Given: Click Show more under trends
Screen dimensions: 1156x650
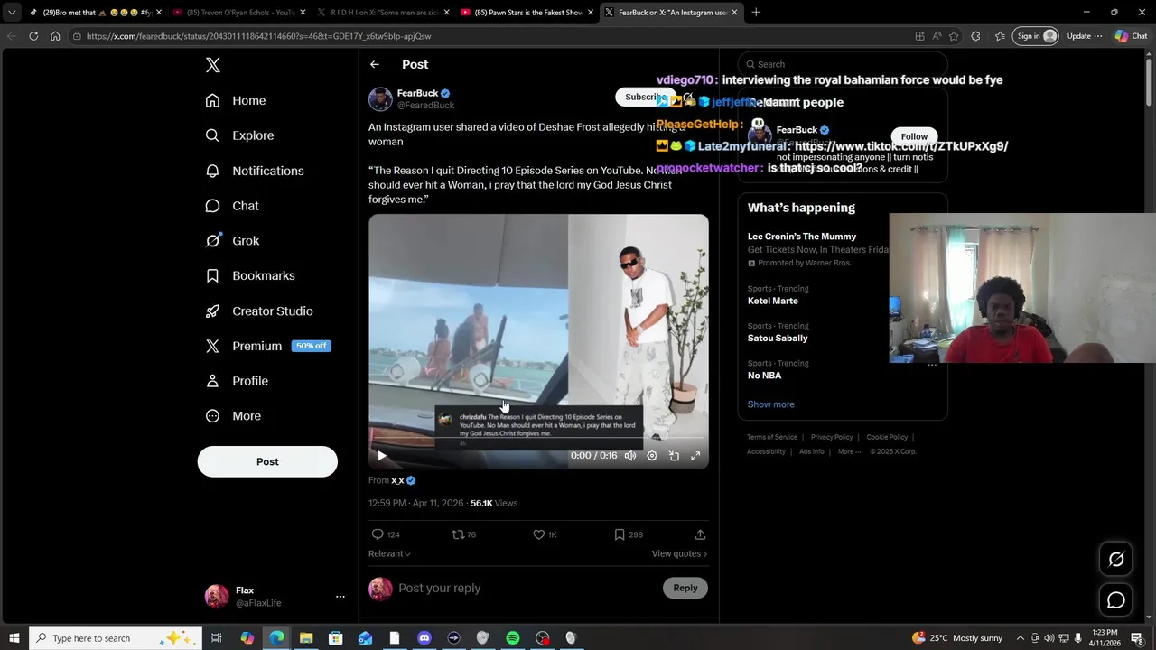Looking at the screenshot, I should coord(771,404).
